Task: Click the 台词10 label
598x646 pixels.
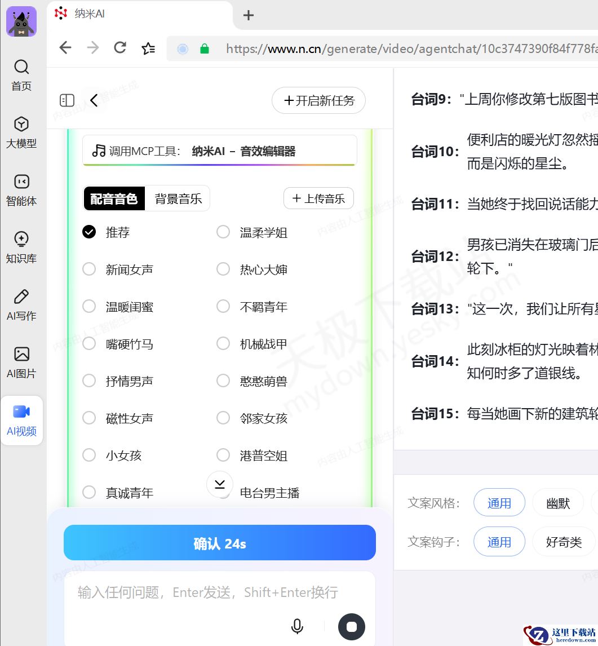Action: pos(435,152)
